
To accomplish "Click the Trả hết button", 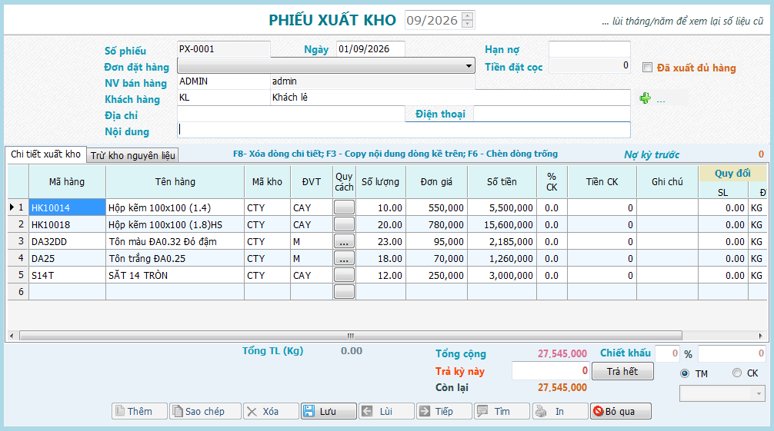I will click(x=622, y=371).
